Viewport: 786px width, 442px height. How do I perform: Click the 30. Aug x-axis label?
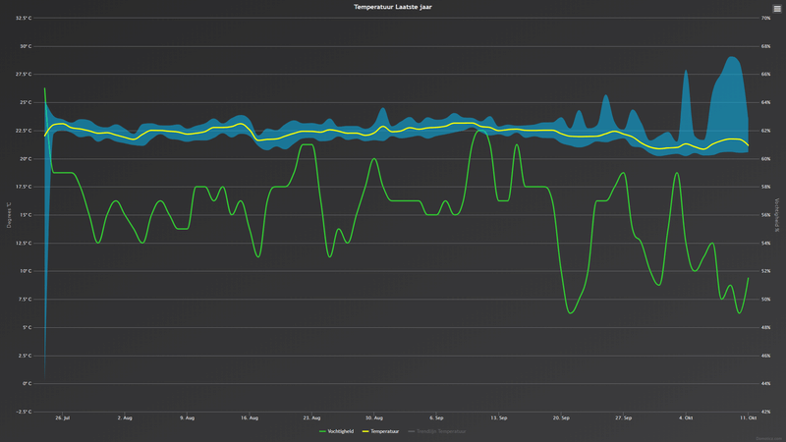click(374, 417)
